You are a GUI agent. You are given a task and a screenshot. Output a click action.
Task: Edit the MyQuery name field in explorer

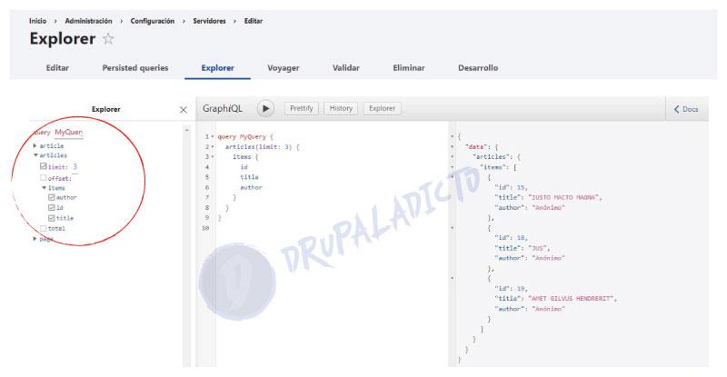pos(69,132)
